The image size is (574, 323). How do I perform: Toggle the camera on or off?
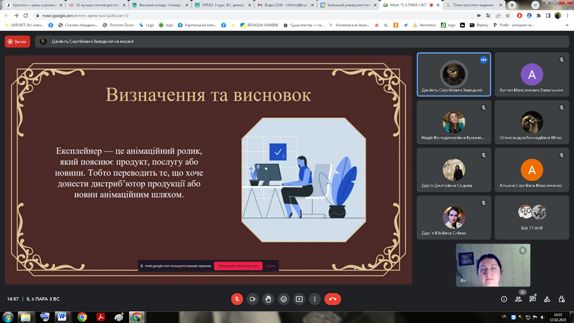click(252, 299)
